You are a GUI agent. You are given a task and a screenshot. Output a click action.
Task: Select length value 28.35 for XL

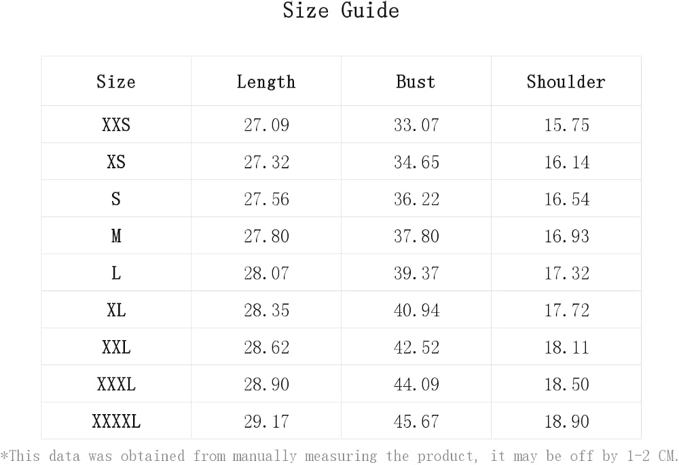266,310
